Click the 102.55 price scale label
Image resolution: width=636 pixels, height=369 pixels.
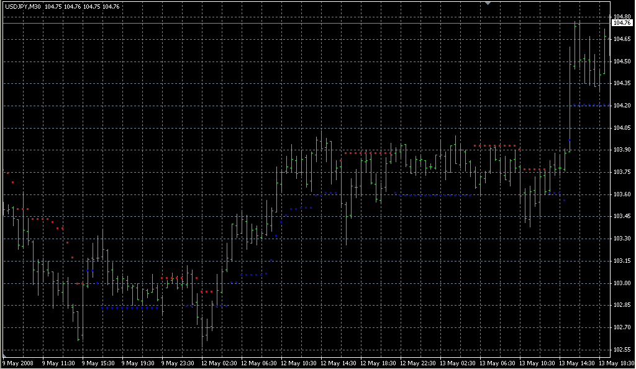621,350
